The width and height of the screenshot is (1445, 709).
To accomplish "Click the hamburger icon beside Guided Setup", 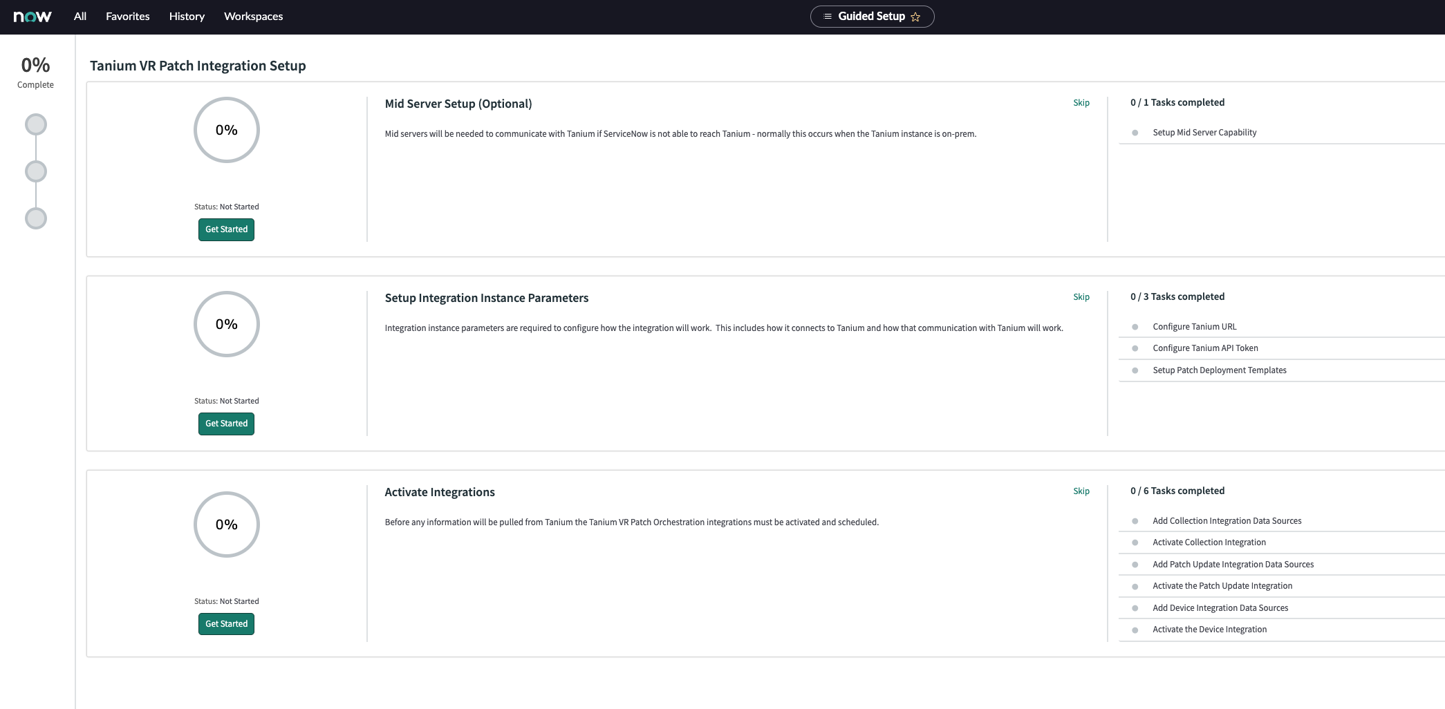I will click(x=828, y=17).
